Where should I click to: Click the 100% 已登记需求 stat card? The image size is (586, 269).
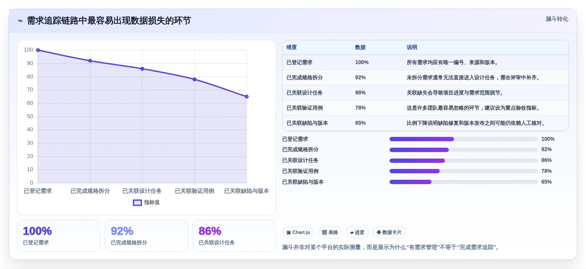58,236
